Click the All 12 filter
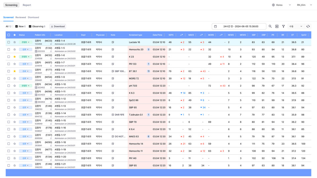 coord(9,26)
